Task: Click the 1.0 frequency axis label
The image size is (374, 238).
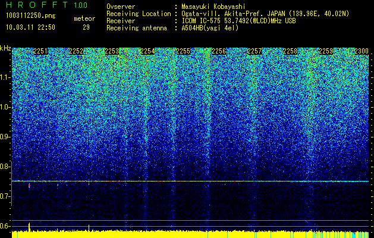Action: [5, 108]
